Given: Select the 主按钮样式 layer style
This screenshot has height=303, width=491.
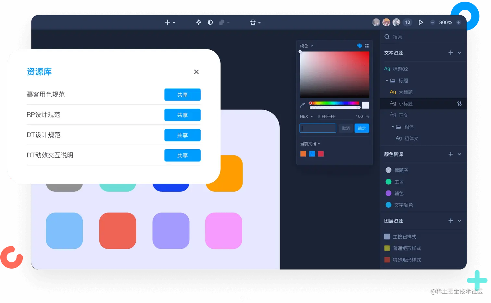Looking at the screenshot, I should click(x=400, y=236).
